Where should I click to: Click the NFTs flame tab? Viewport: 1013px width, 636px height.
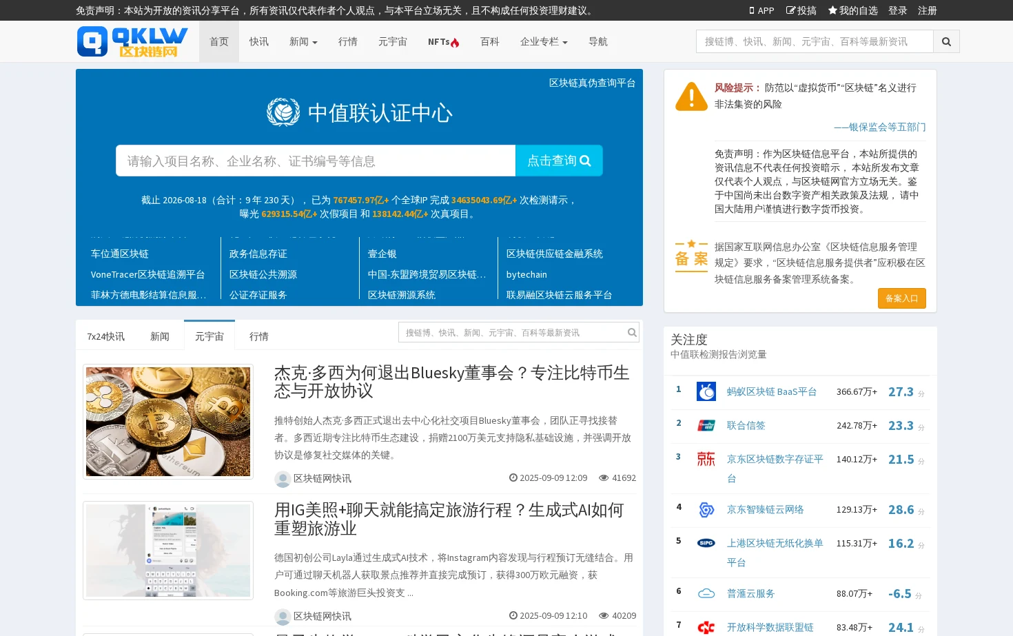444,41
